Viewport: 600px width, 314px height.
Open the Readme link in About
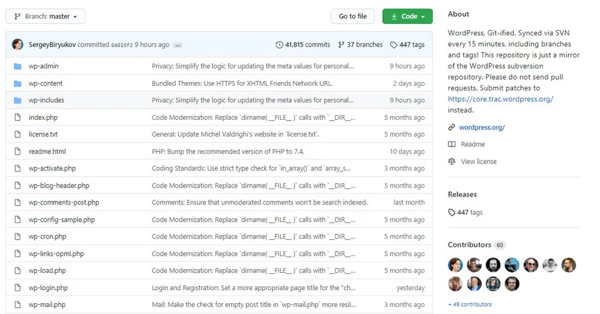point(473,144)
